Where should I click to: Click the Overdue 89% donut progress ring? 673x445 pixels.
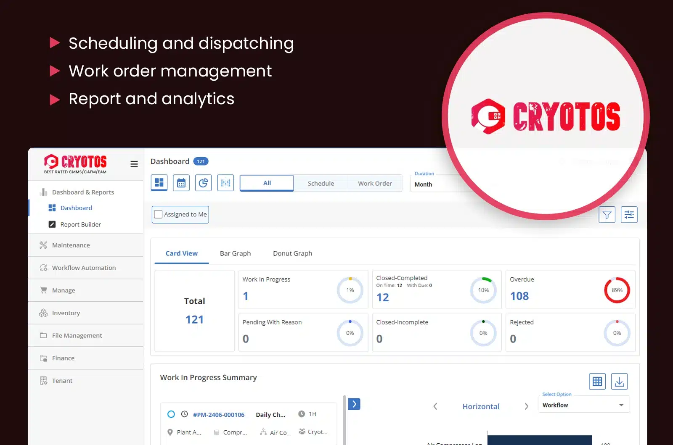click(617, 290)
